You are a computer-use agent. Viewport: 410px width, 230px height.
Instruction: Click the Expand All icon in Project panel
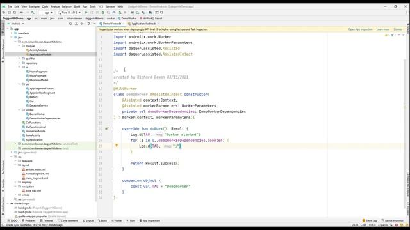76,24
